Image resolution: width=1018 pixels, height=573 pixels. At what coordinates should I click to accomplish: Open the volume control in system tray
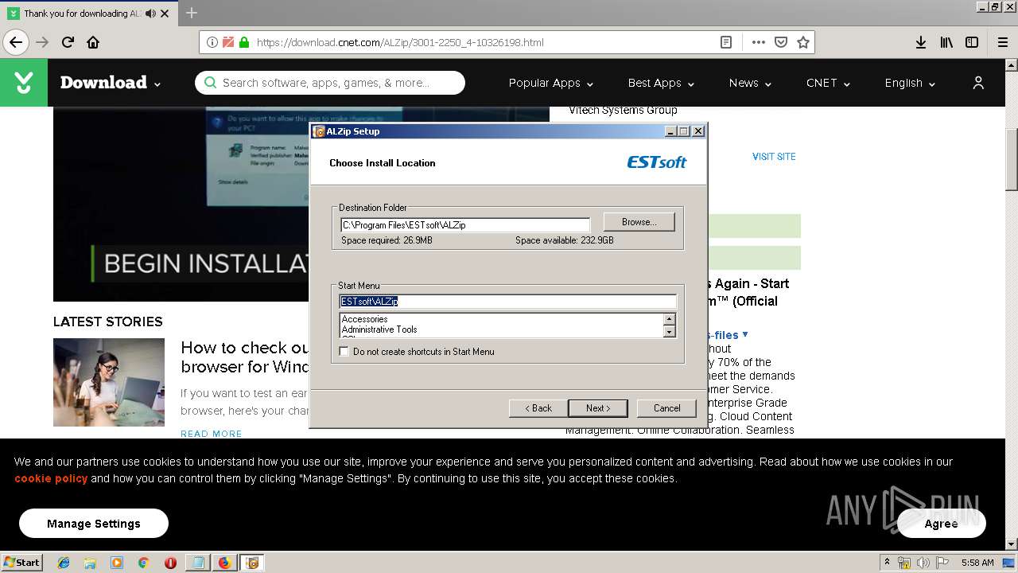(923, 563)
